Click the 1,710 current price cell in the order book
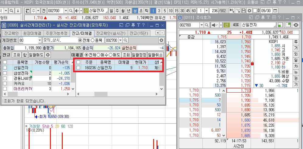Image resolution: width=303 pixels, height=149 pixels. (x=239, y=90)
